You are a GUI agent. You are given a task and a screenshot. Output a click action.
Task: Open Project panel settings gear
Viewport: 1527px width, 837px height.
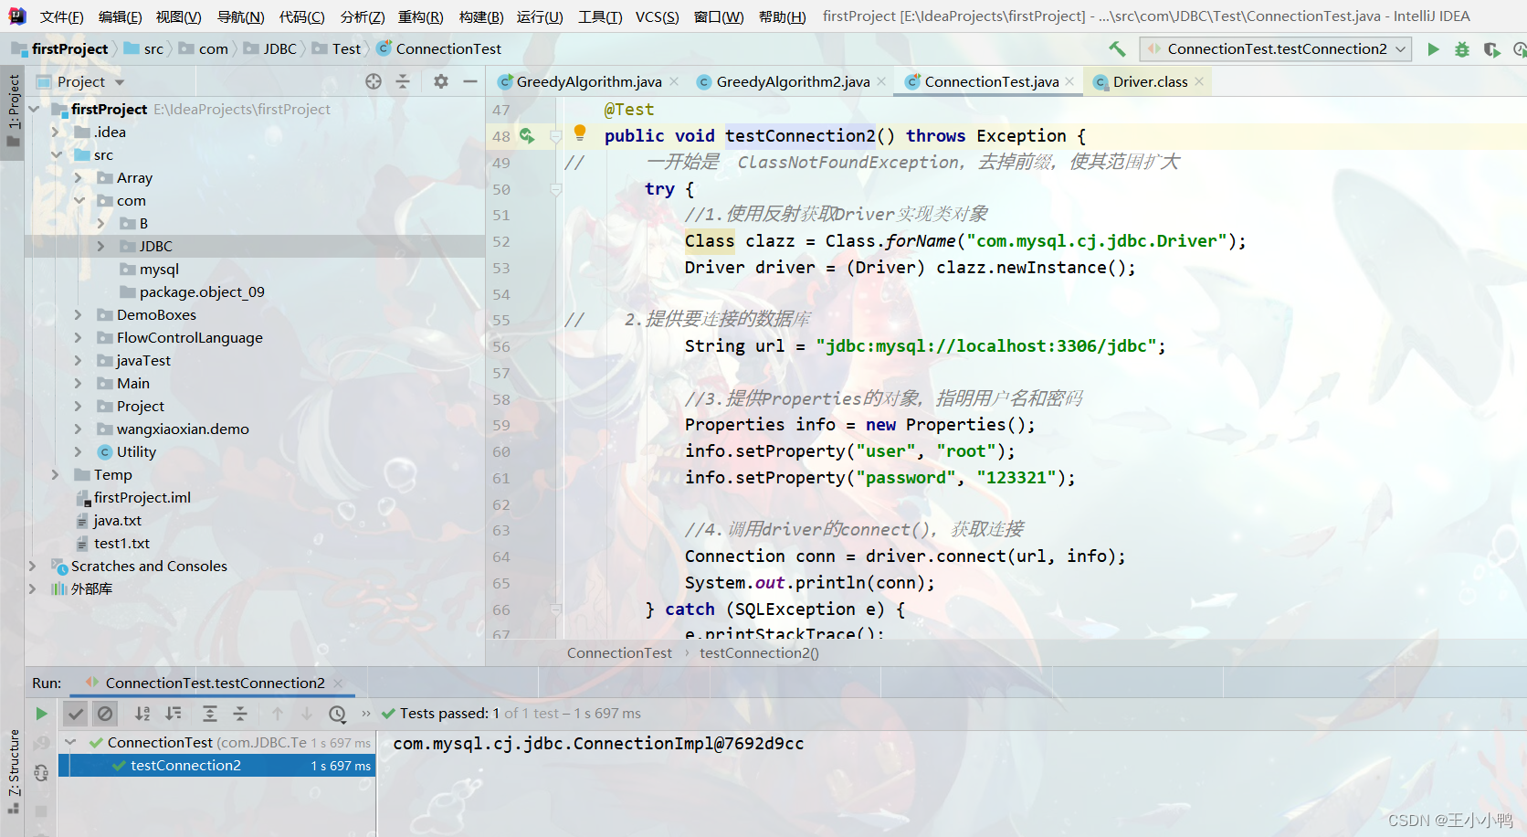(x=441, y=81)
